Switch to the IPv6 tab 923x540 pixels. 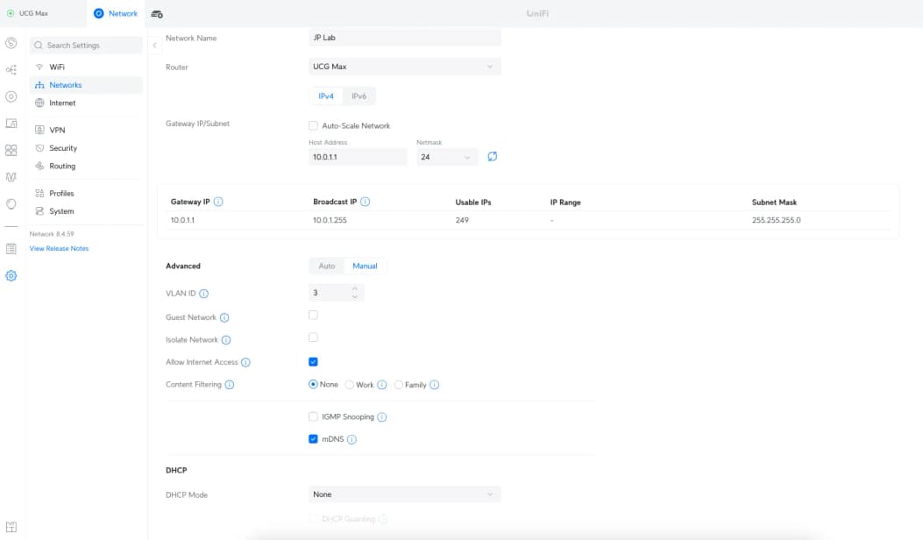click(360, 96)
